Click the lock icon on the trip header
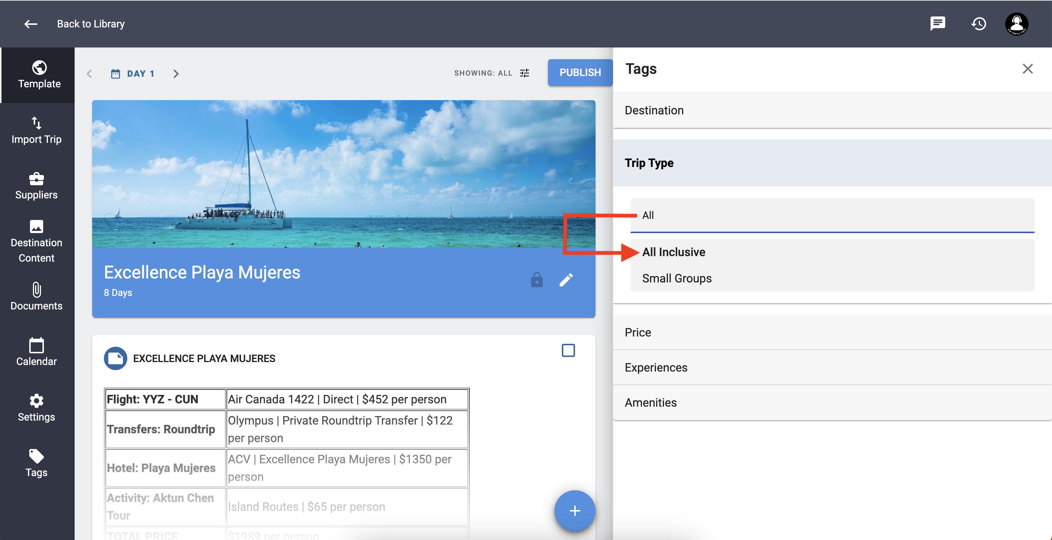 [537, 280]
